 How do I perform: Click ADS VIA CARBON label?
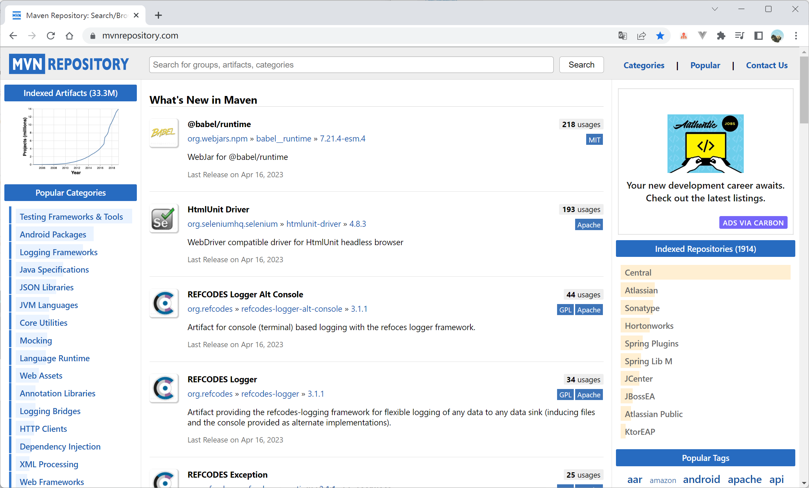coord(753,223)
